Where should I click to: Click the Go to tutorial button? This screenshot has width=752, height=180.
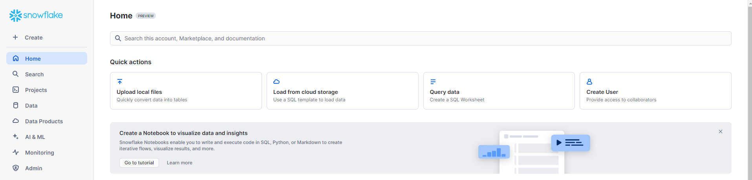click(139, 163)
